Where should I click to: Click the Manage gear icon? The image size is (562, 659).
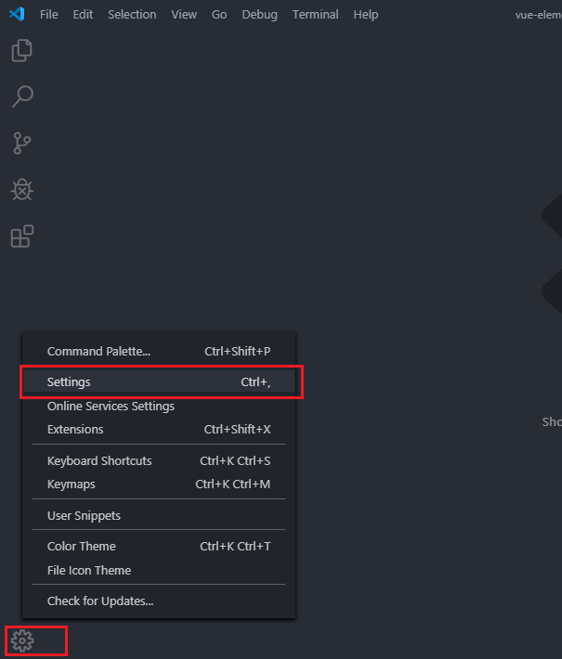[x=21, y=640]
